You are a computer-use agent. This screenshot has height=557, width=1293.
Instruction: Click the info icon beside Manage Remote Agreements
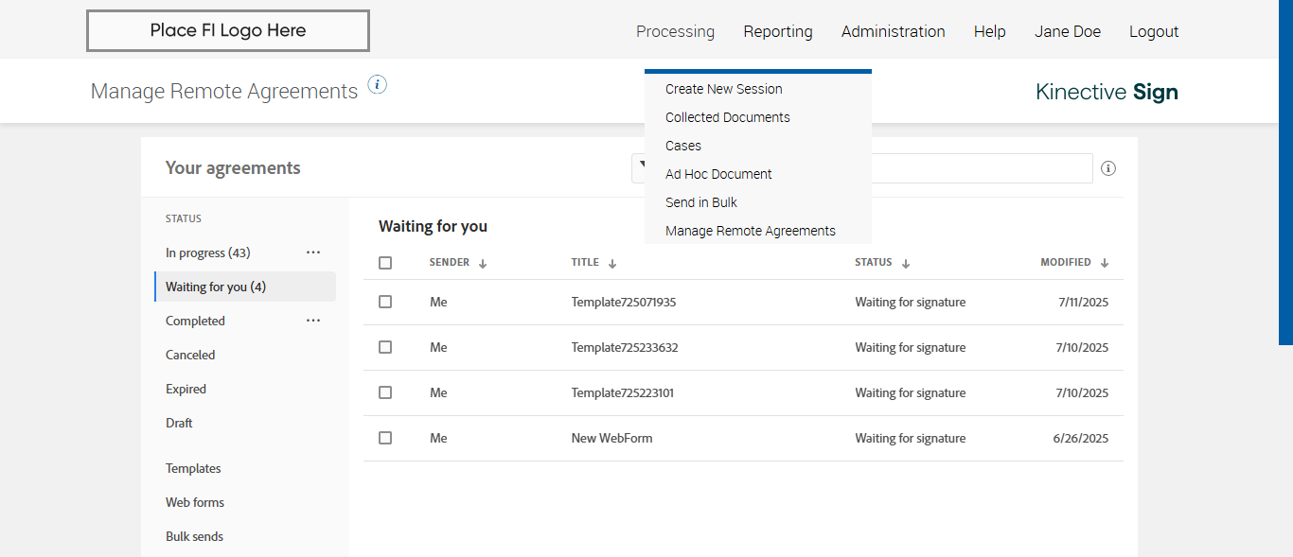tap(377, 84)
